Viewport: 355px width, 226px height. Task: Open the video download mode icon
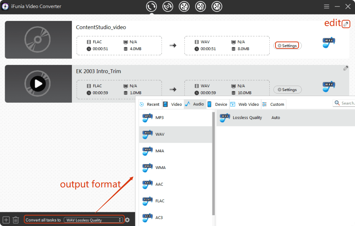pos(184,6)
